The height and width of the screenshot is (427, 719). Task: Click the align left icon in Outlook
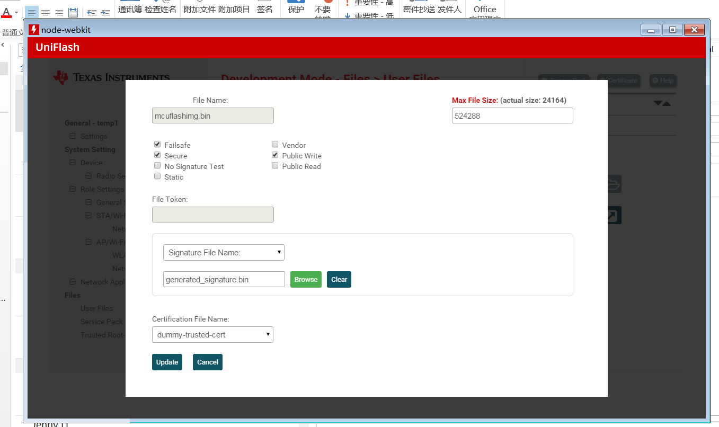click(x=32, y=12)
